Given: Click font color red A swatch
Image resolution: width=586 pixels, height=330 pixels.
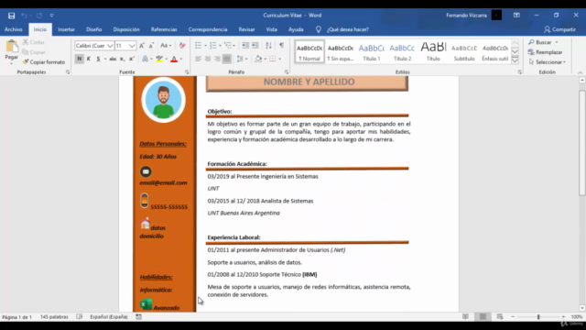Looking at the screenshot, I should (x=174, y=59).
